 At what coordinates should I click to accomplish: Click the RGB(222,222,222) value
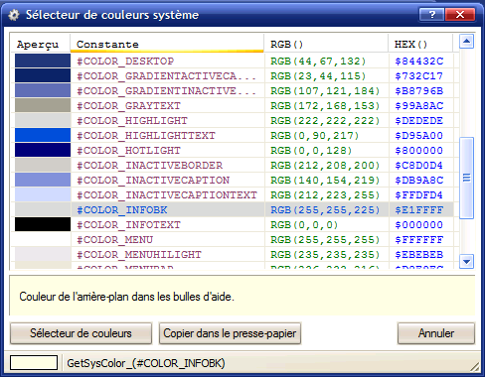[x=325, y=121]
